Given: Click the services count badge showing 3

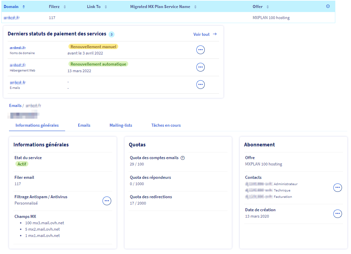Looking at the screenshot, I should click(x=112, y=34).
